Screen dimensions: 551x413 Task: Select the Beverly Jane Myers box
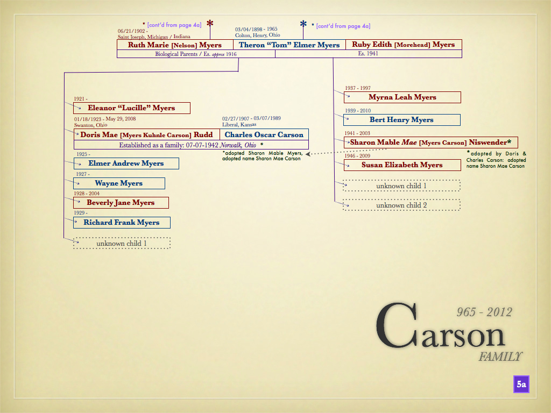[x=121, y=203]
